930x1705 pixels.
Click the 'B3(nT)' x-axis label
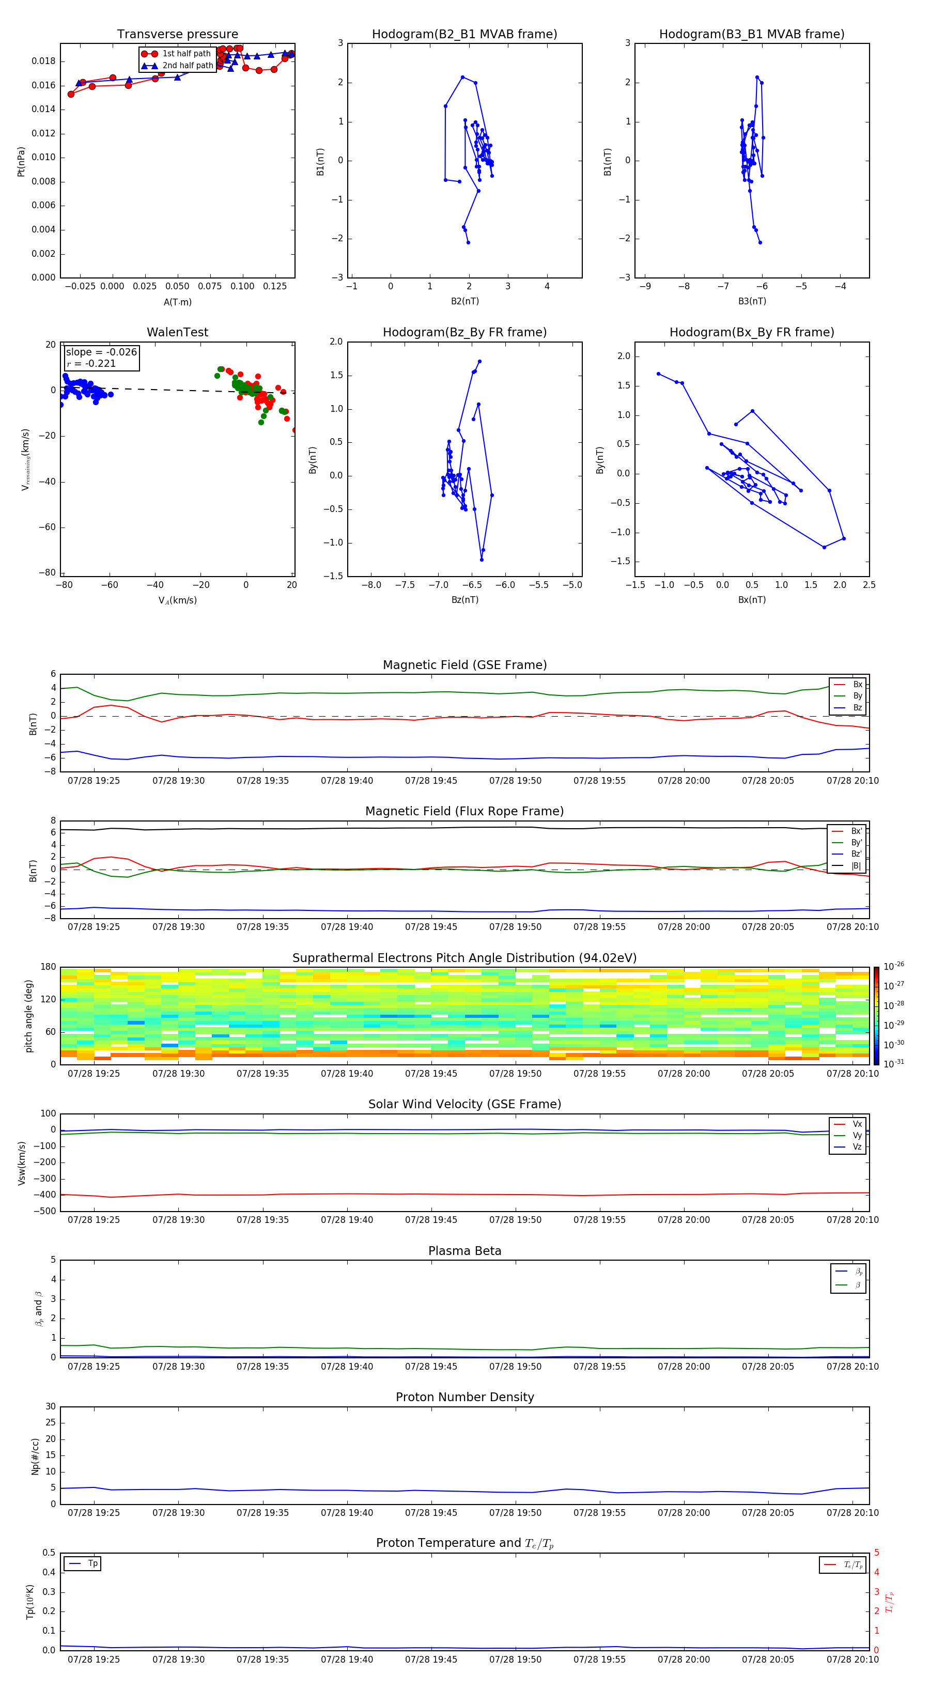pos(752,302)
